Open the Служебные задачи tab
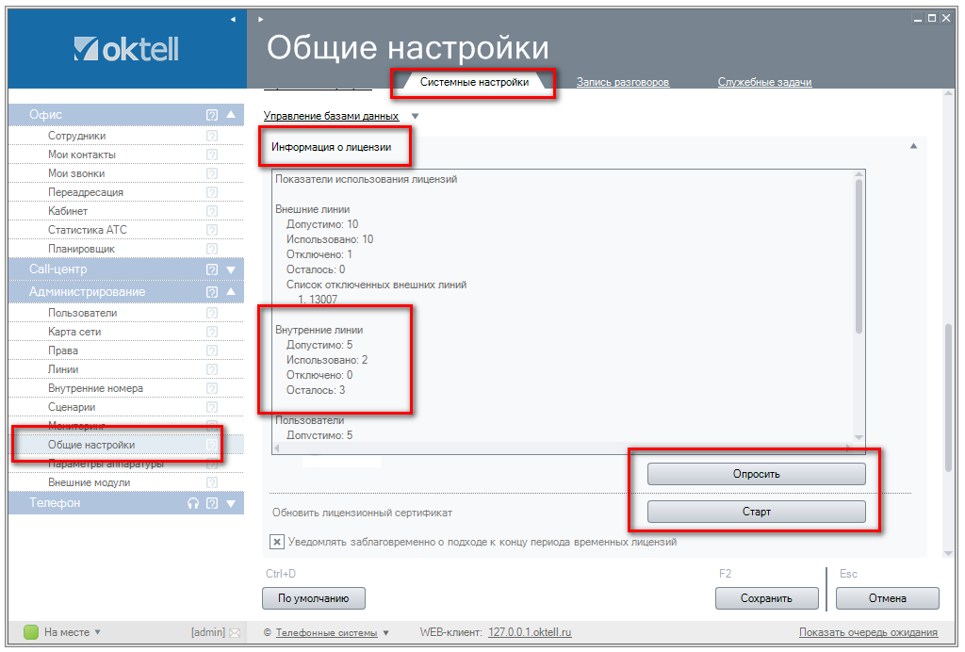The width and height of the screenshot is (965, 652). (764, 82)
